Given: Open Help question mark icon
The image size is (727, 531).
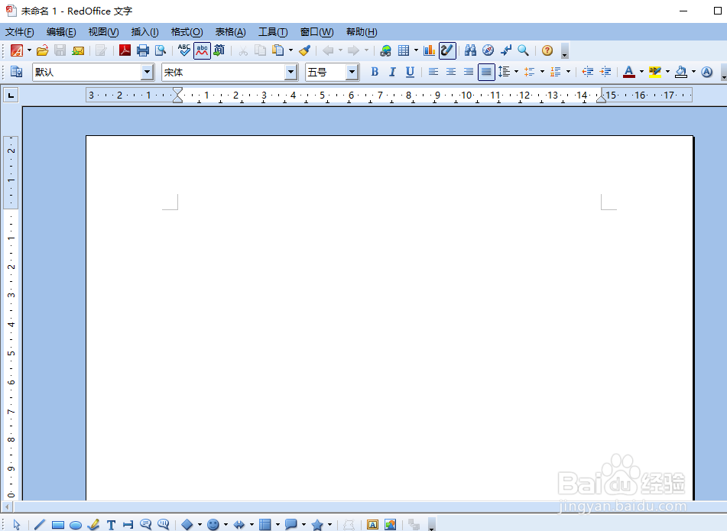Looking at the screenshot, I should click(x=547, y=50).
